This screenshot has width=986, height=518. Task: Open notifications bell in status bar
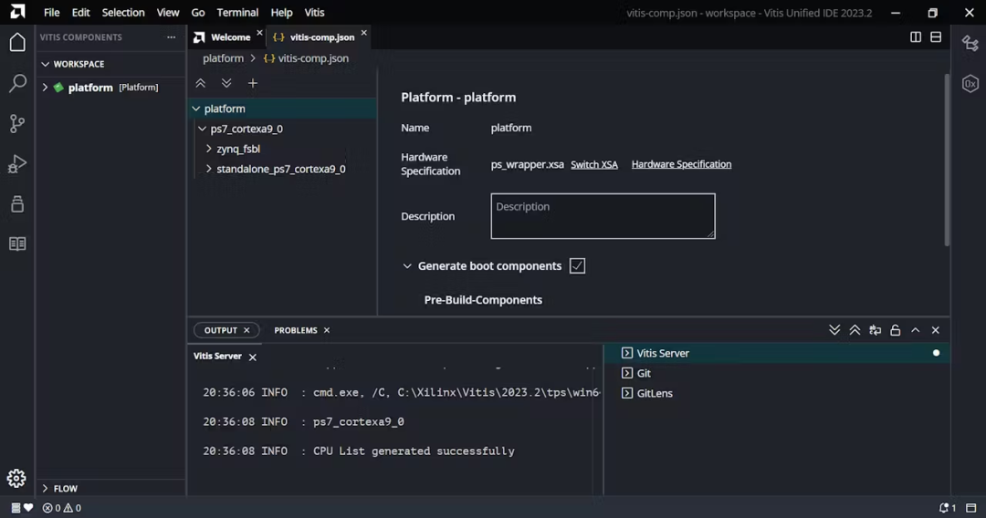(947, 508)
